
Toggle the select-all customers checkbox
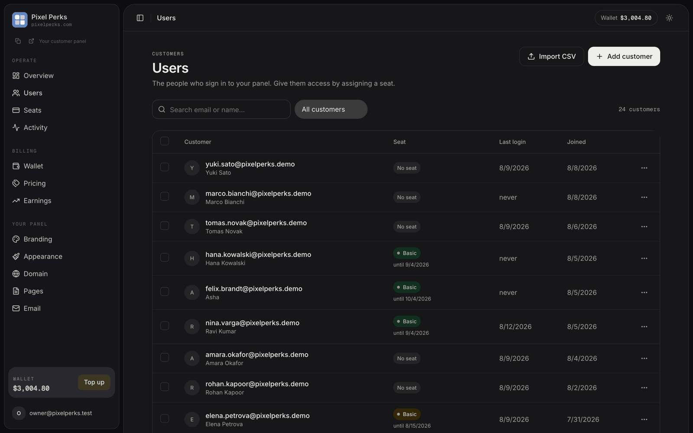click(165, 141)
